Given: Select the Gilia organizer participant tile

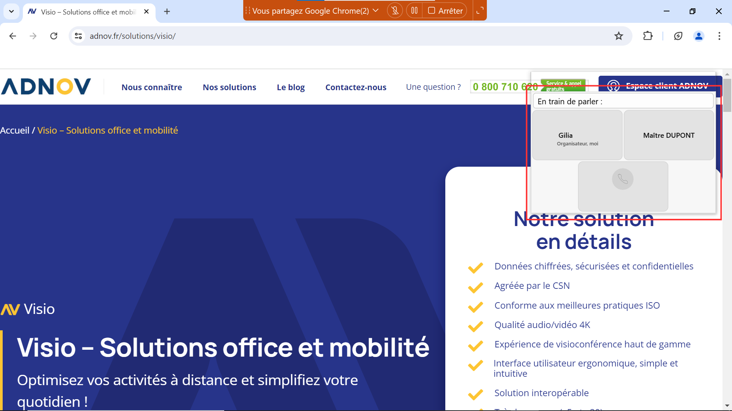Looking at the screenshot, I should (x=577, y=135).
